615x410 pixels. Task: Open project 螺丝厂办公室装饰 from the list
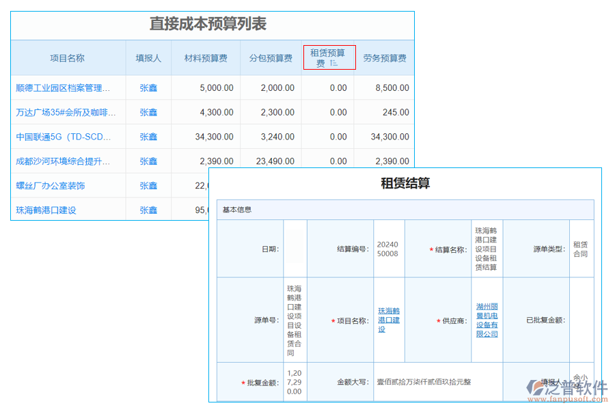[x=52, y=185]
